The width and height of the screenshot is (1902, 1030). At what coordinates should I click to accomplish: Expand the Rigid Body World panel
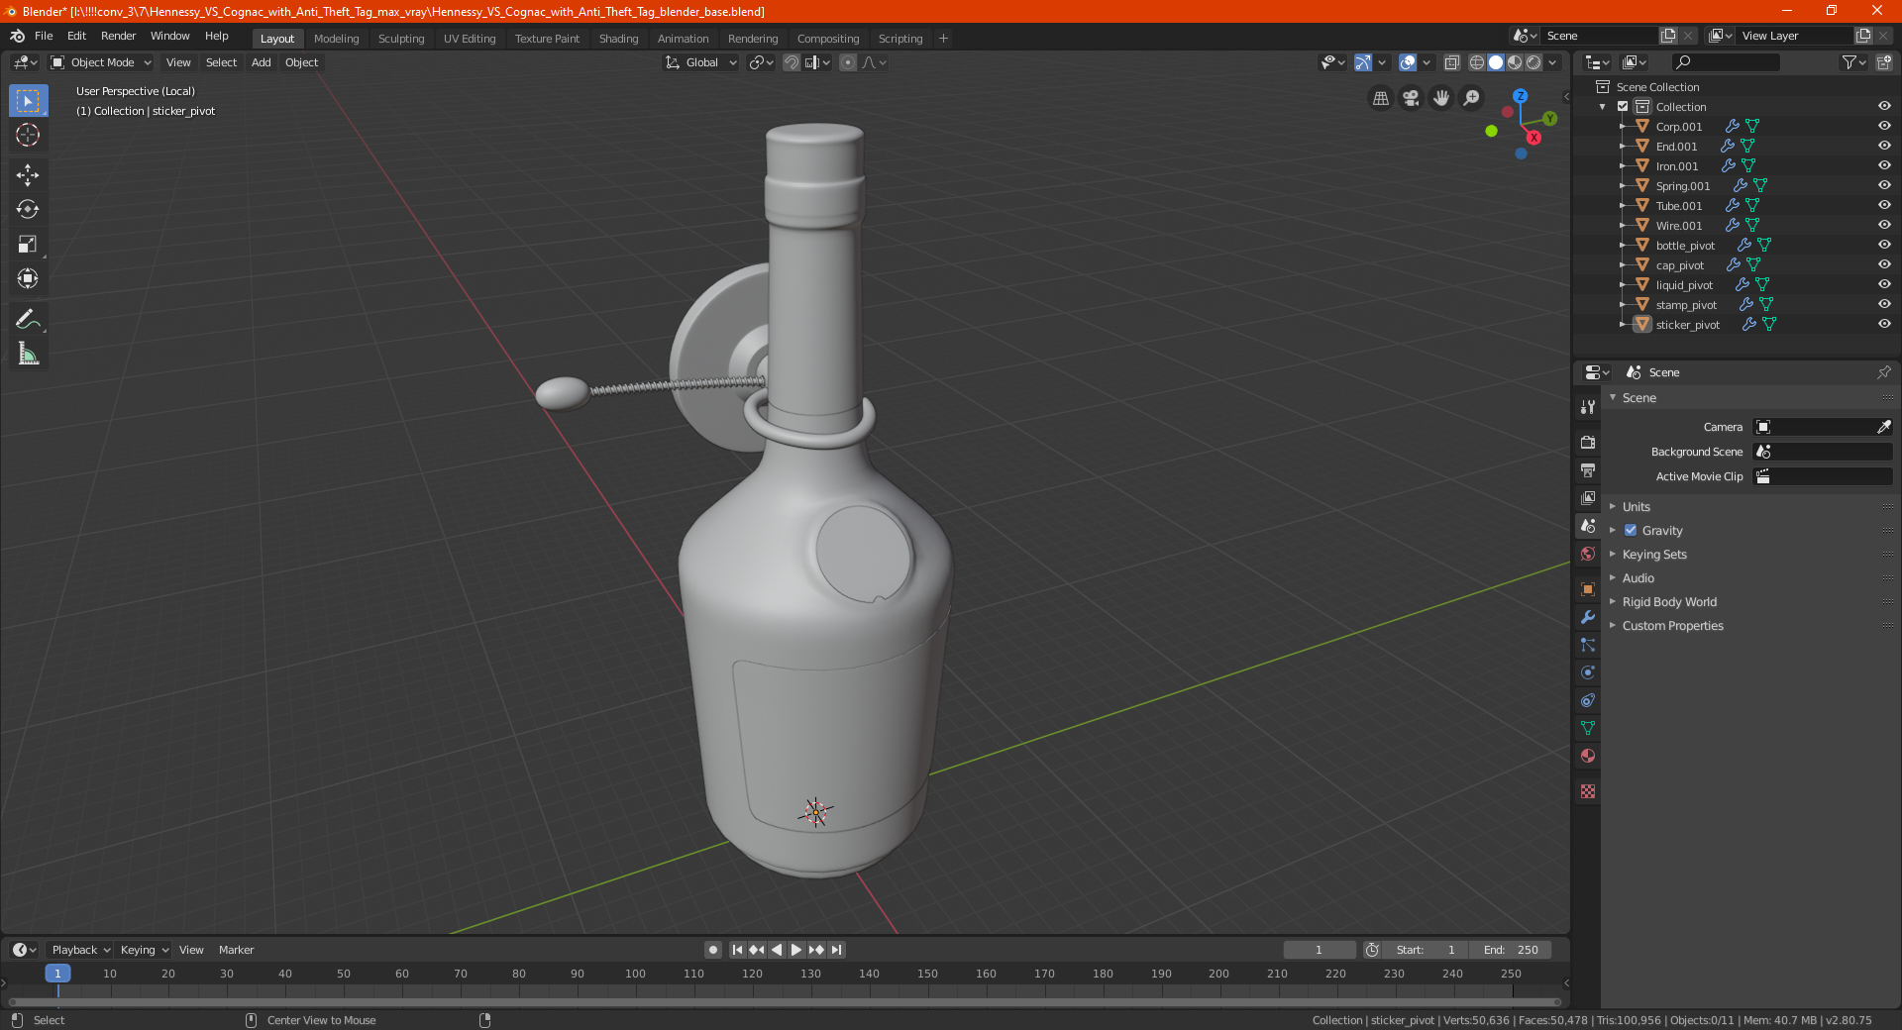(1669, 601)
